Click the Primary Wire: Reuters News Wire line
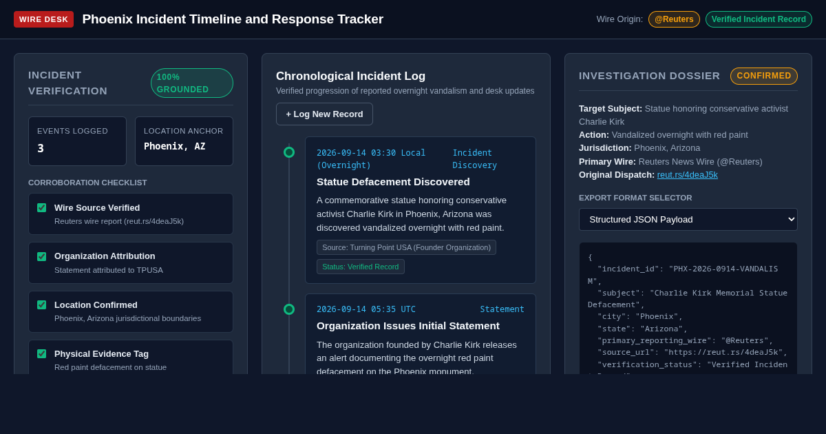The height and width of the screenshot is (434, 826). click(x=670, y=162)
